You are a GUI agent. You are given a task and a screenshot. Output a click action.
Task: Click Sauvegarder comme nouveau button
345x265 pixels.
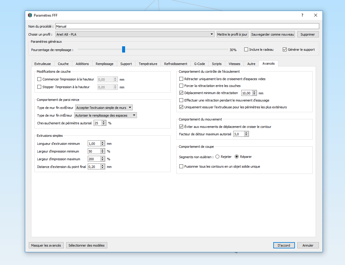click(273, 34)
